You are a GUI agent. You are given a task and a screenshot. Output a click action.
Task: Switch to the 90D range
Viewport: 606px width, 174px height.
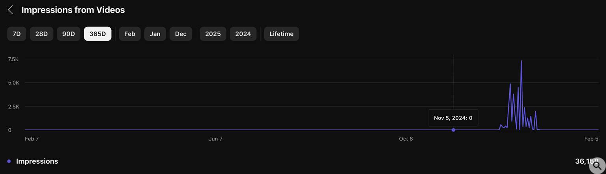pos(69,34)
